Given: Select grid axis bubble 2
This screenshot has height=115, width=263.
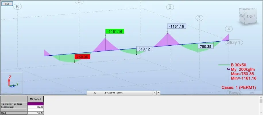Looking at the screenshot, I should pyautogui.click(x=171, y=7).
